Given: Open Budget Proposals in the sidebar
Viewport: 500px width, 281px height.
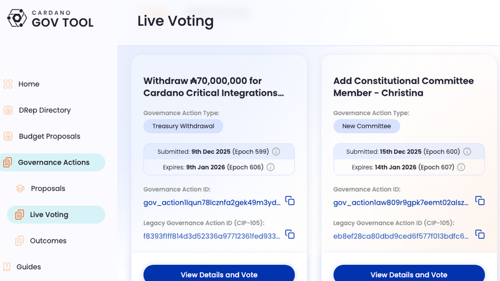Looking at the screenshot, I should pyautogui.click(x=49, y=136).
